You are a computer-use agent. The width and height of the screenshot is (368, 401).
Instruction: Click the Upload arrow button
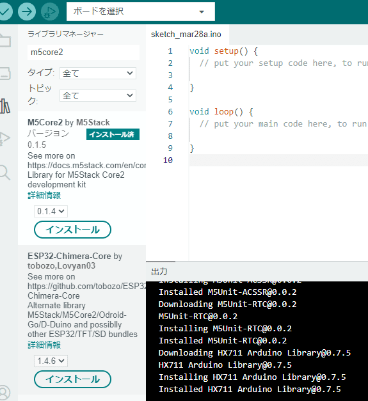pos(27,12)
